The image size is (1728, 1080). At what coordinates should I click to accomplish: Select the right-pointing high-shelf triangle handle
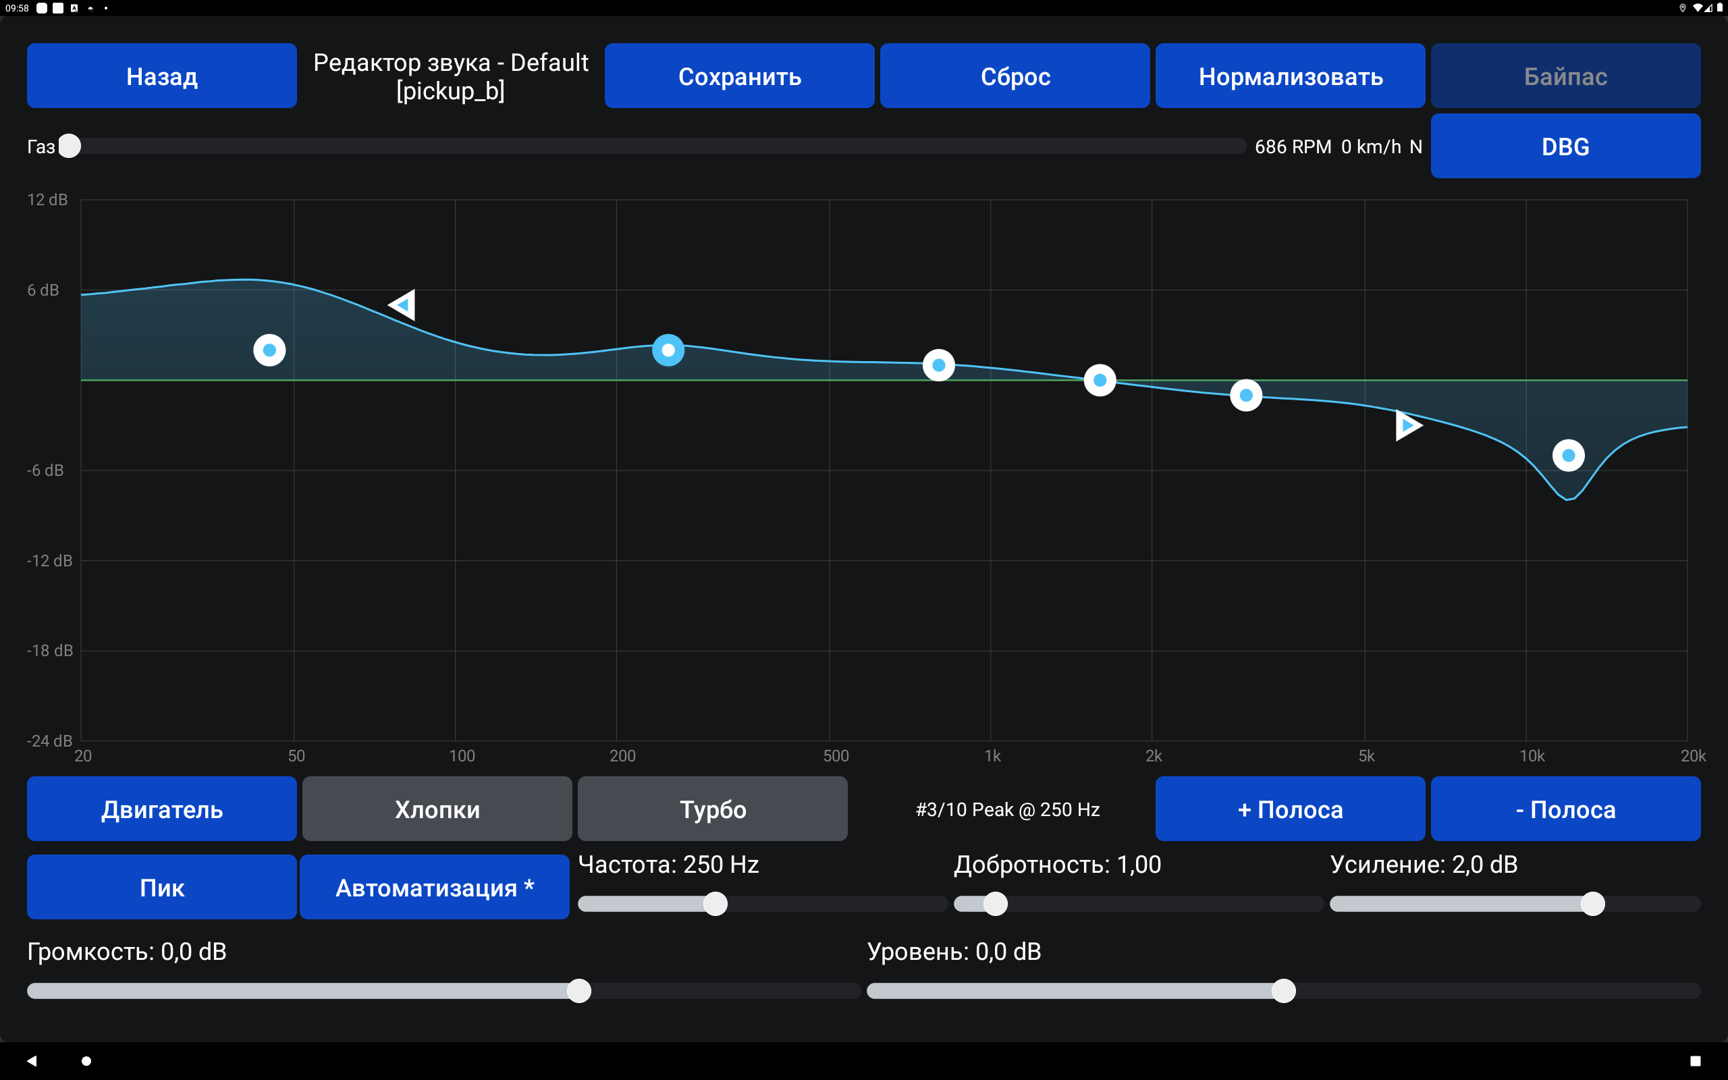pos(1408,426)
